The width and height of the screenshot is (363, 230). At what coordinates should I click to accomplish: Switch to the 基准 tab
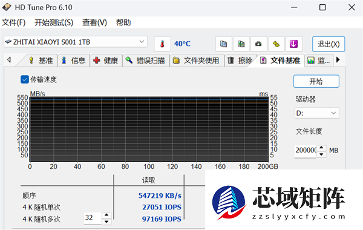[41, 61]
